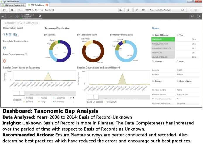
Task: Go to the previous sheet
Action: click(190, 10)
